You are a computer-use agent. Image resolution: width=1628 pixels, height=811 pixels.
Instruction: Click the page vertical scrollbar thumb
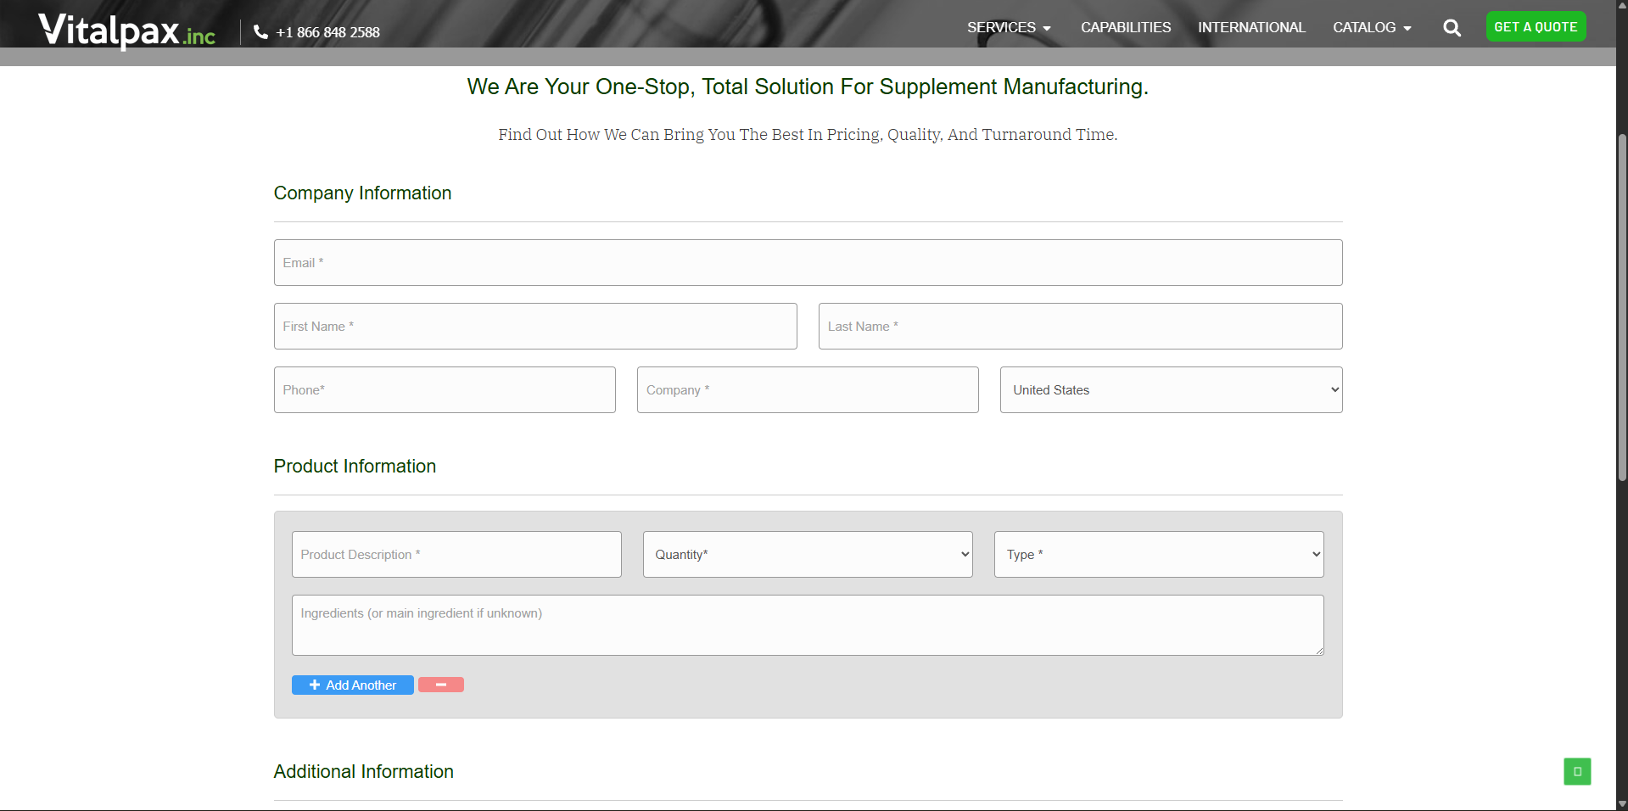[1622, 307]
